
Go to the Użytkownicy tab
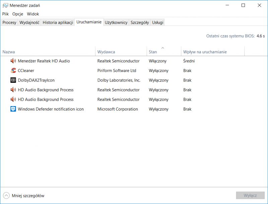point(116,22)
